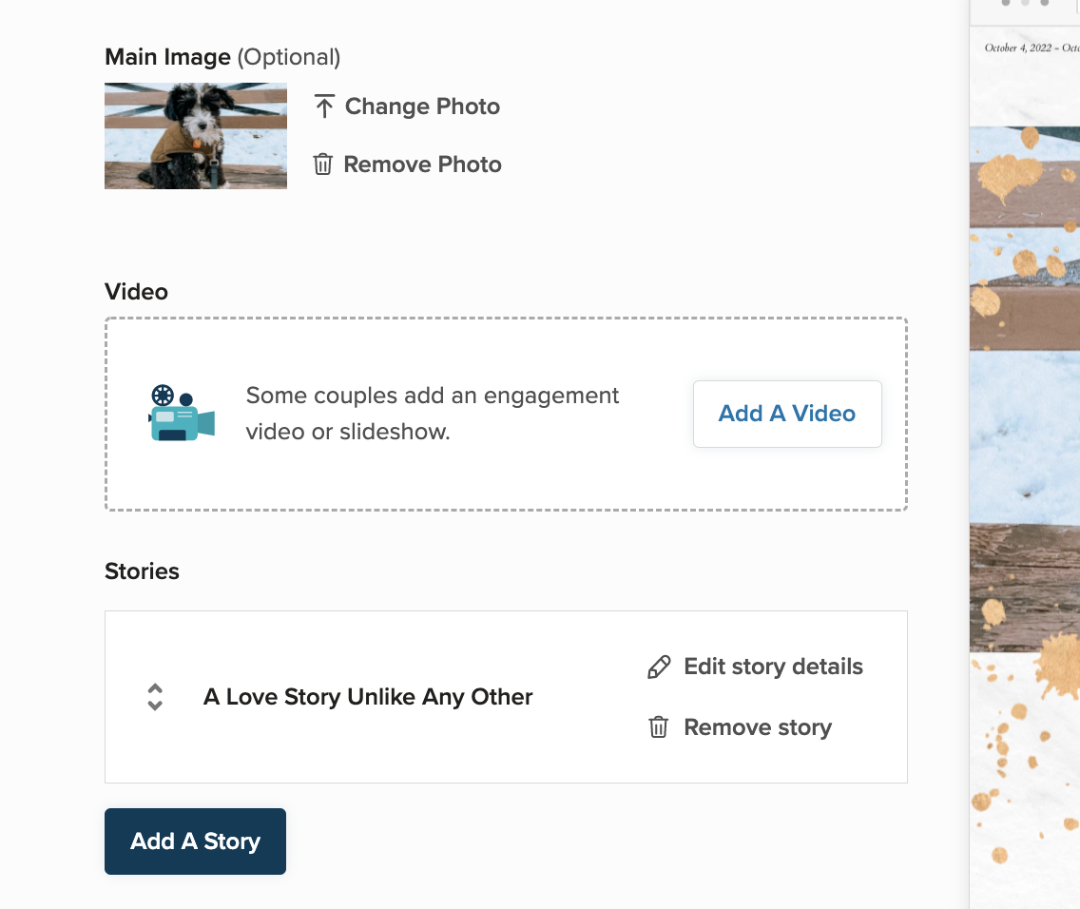
Task: Click the upload arrow icon beside Change Photo
Action: coord(324,106)
